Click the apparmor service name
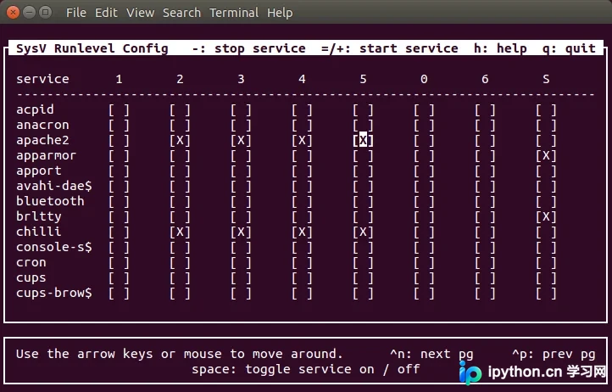Screen dimensions: 612x392 46,155
